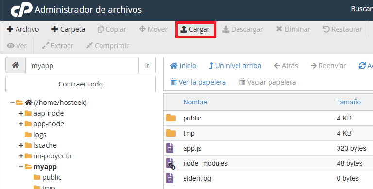Click the app.js file icon
Image resolution: width=373 pixels, height=189 pixels.
170,148
